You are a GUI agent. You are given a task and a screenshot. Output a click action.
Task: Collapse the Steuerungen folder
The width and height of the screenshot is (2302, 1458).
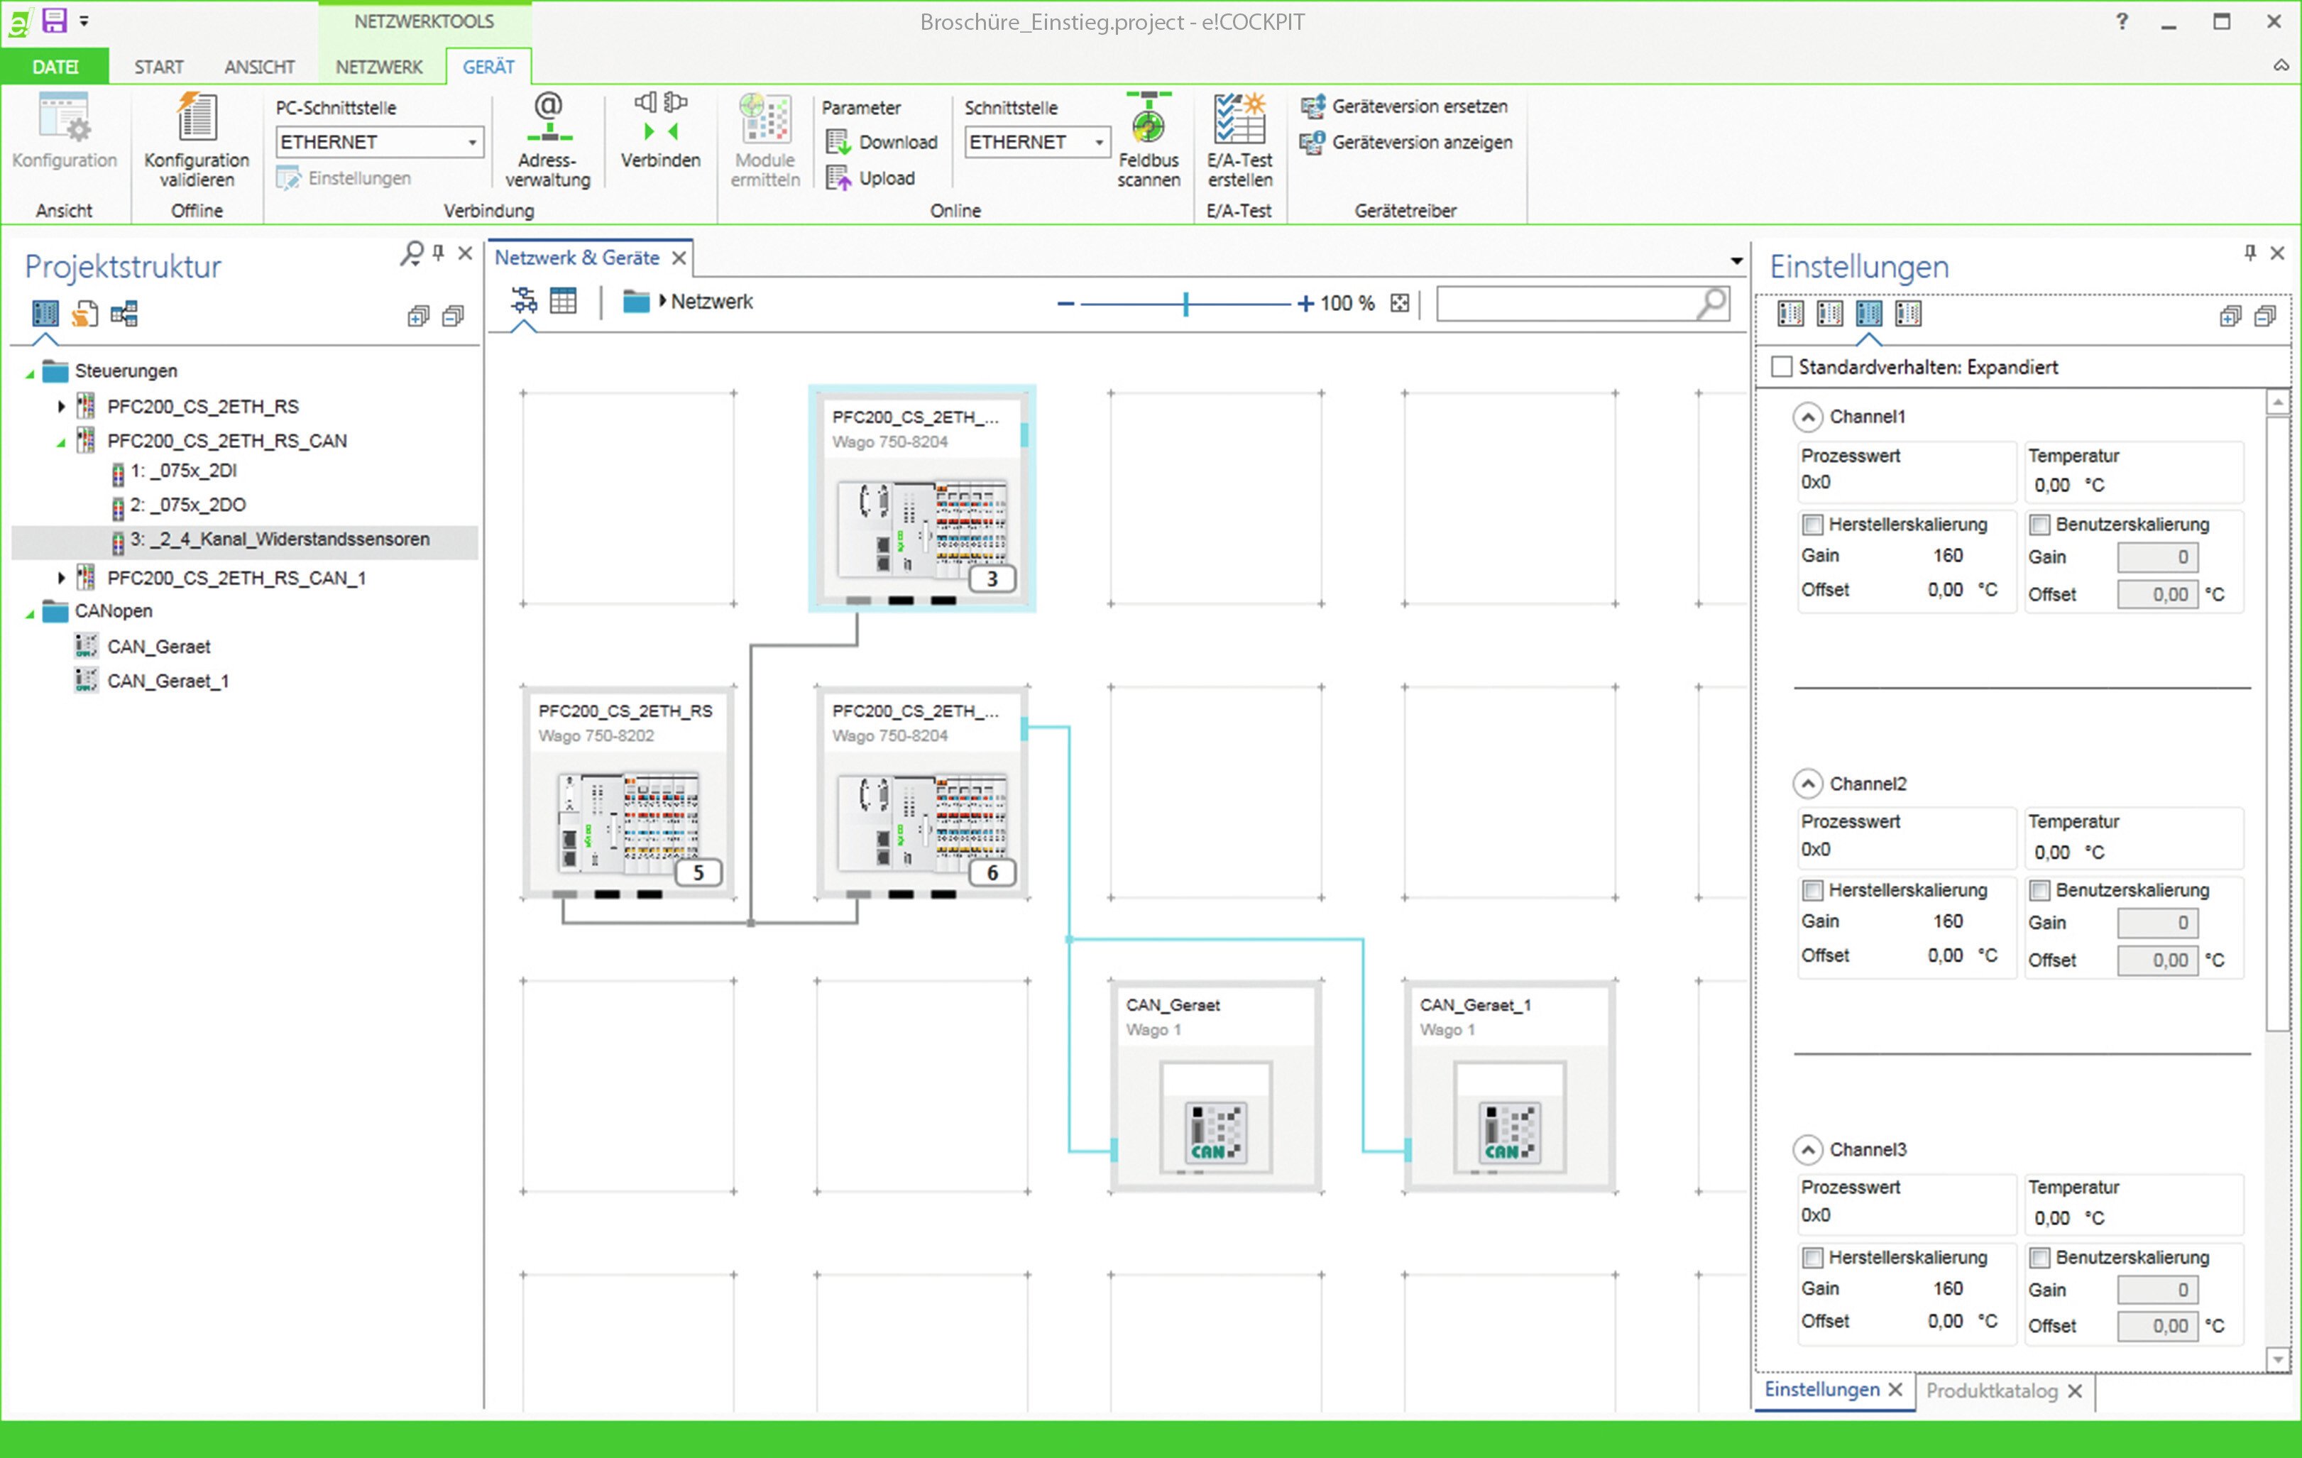click(x=30, y=373)
